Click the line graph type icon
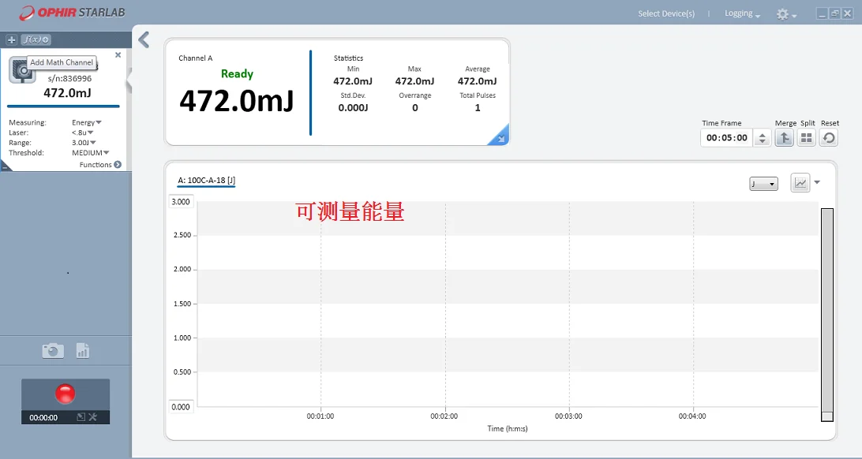 (800, 183)
